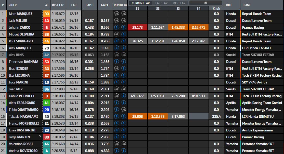Select Fabio Quartararo's front soft tyre icon
Viewport: 284px width, 154px height.
coord(117,110)
